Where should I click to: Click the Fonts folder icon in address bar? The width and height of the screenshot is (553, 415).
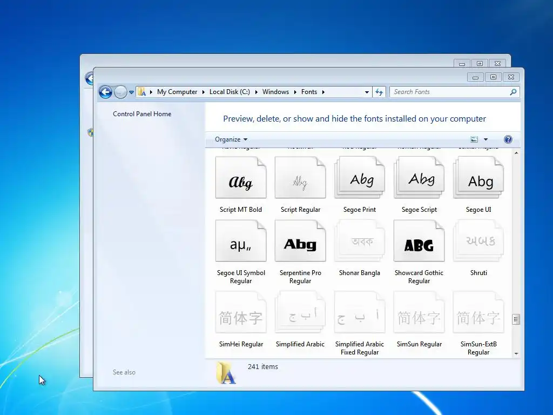142,92
